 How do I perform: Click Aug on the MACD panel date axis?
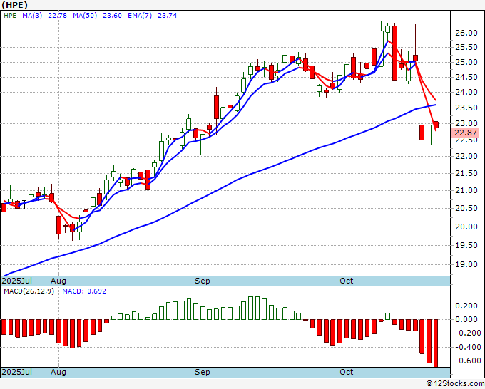[x=58, y=372]
